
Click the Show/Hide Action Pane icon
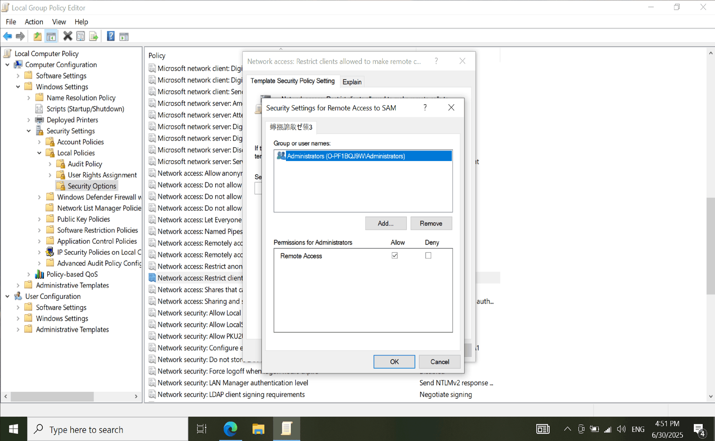pyautogui.click(x=124, y=36)
